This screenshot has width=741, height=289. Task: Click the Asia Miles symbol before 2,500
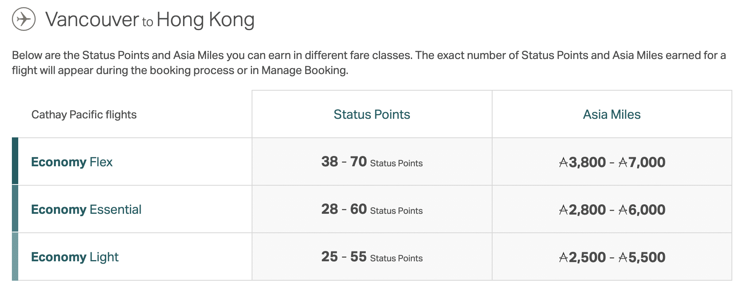tap(563, 257)
